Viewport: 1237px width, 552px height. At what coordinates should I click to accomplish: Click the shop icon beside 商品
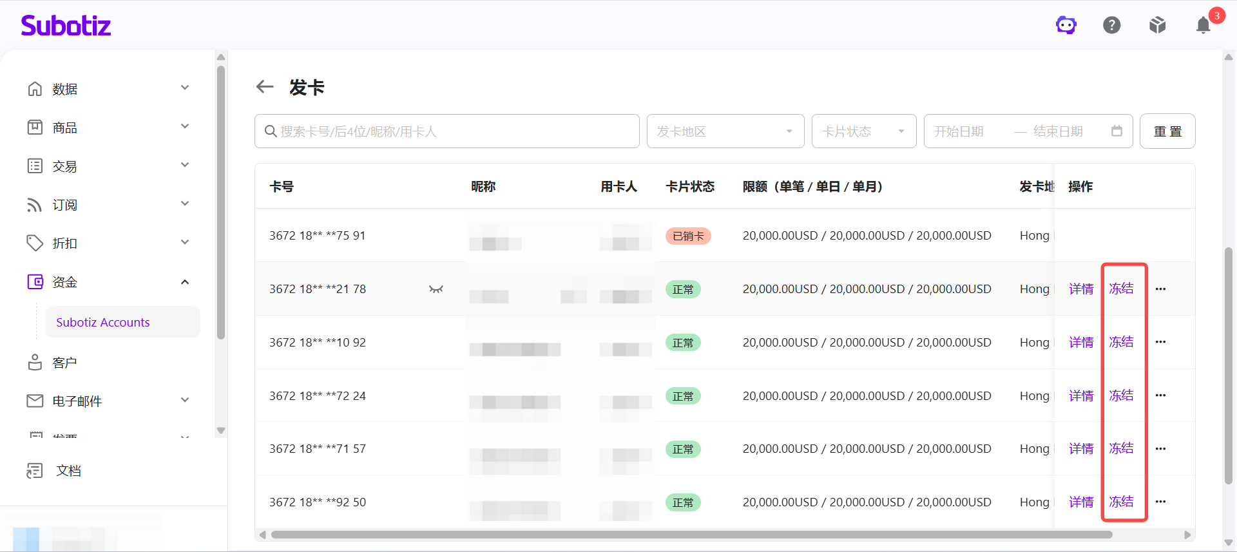[35, 127]
